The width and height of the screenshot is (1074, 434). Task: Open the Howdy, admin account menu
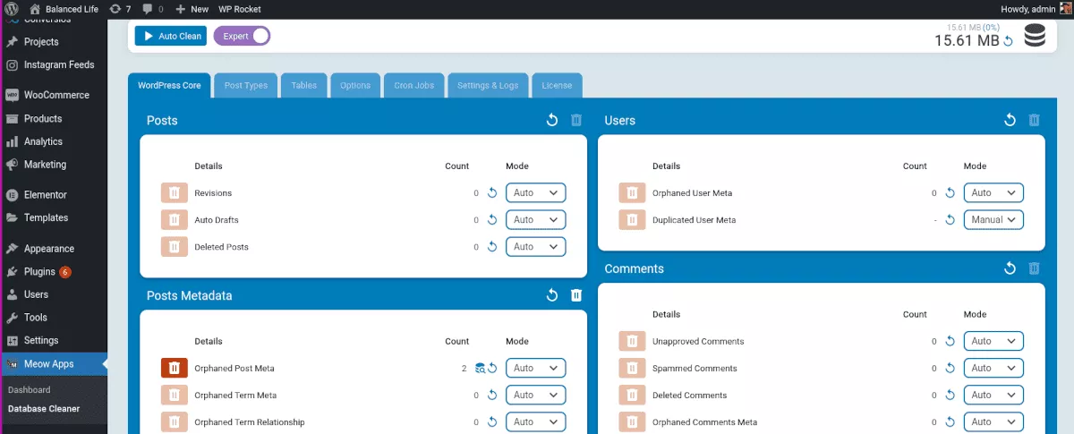click(x=1034, y=8)
